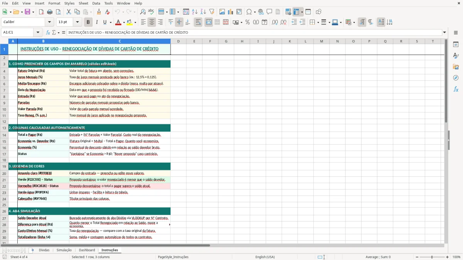Open sidebar Functions panel
Screen dimensions: 463x260
click(x=456, y=89)
